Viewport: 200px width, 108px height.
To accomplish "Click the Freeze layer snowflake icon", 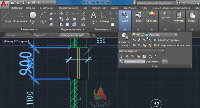I will point(145,40).
